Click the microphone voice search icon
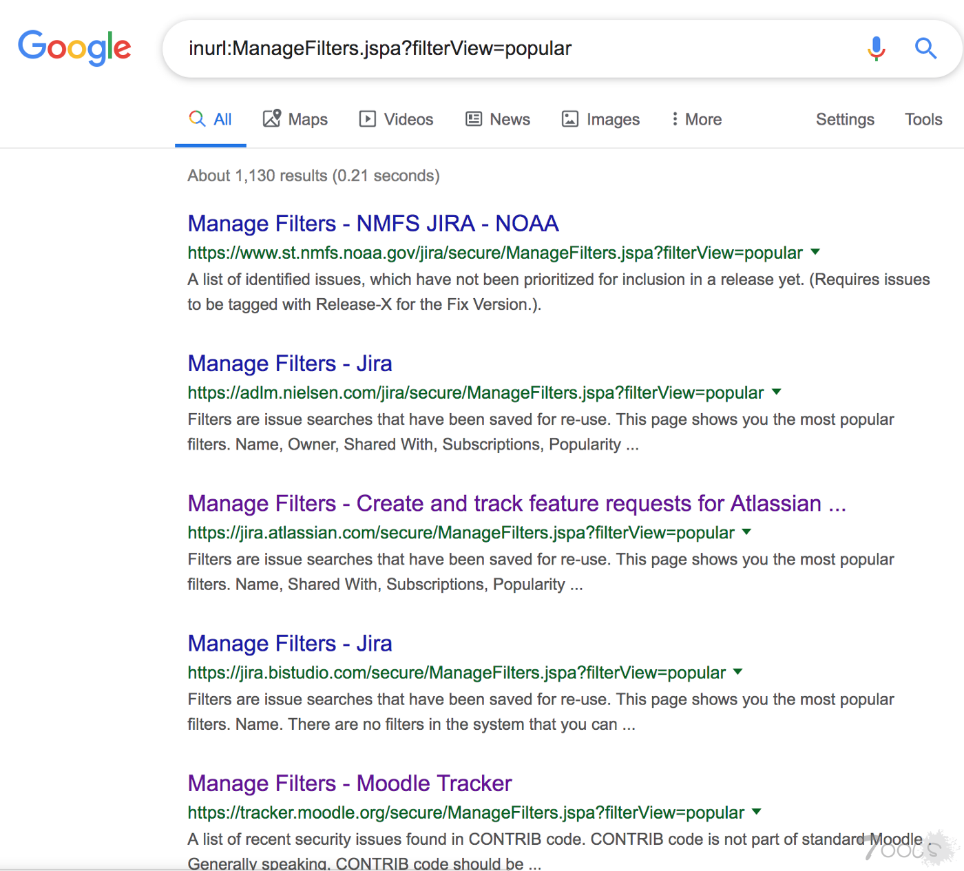Screen dimensions: 964x871 (876, 48)
